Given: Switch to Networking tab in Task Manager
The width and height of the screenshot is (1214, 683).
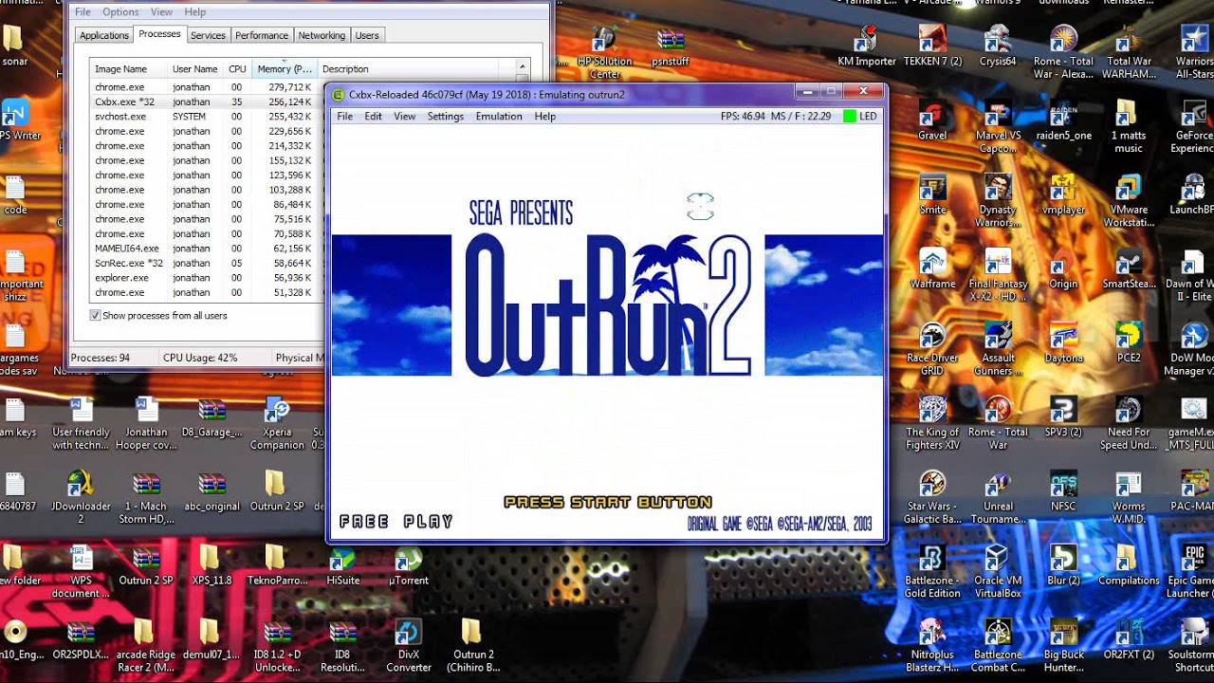Looking at the screenshot, I should 322,35.
